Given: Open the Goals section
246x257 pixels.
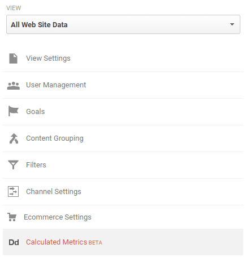Looking at the screenshot, I should 36,112.
